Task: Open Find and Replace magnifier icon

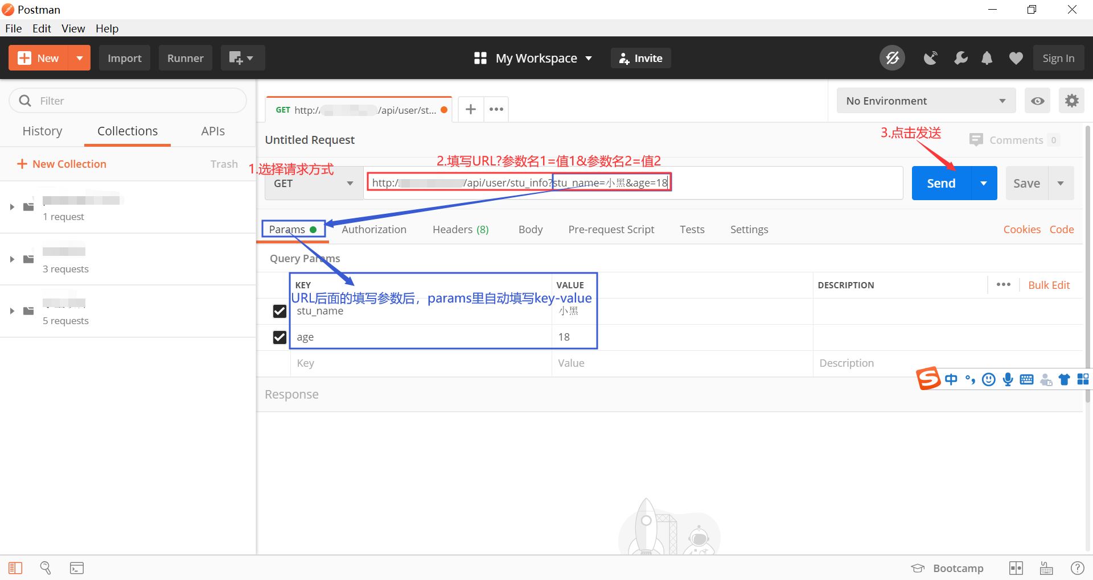Action: 46,568
